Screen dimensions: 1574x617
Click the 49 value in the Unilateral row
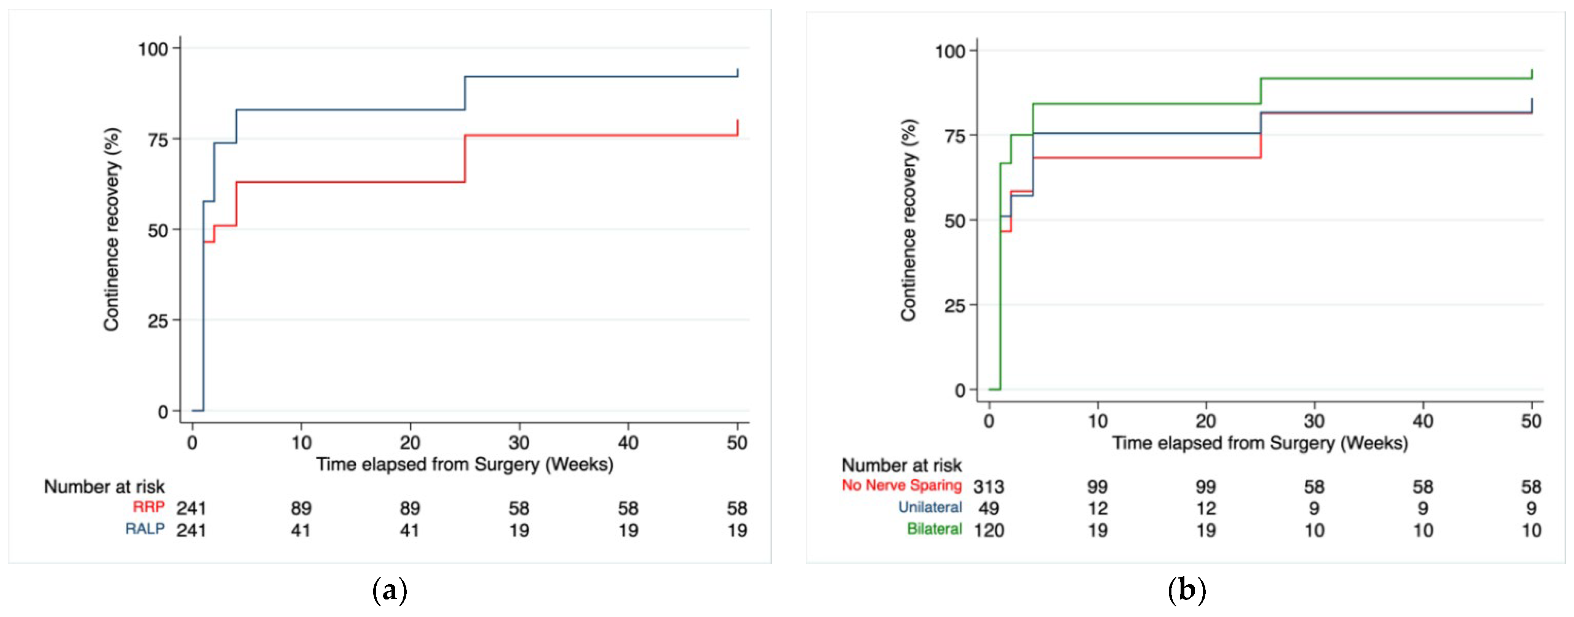pos(989,508)
